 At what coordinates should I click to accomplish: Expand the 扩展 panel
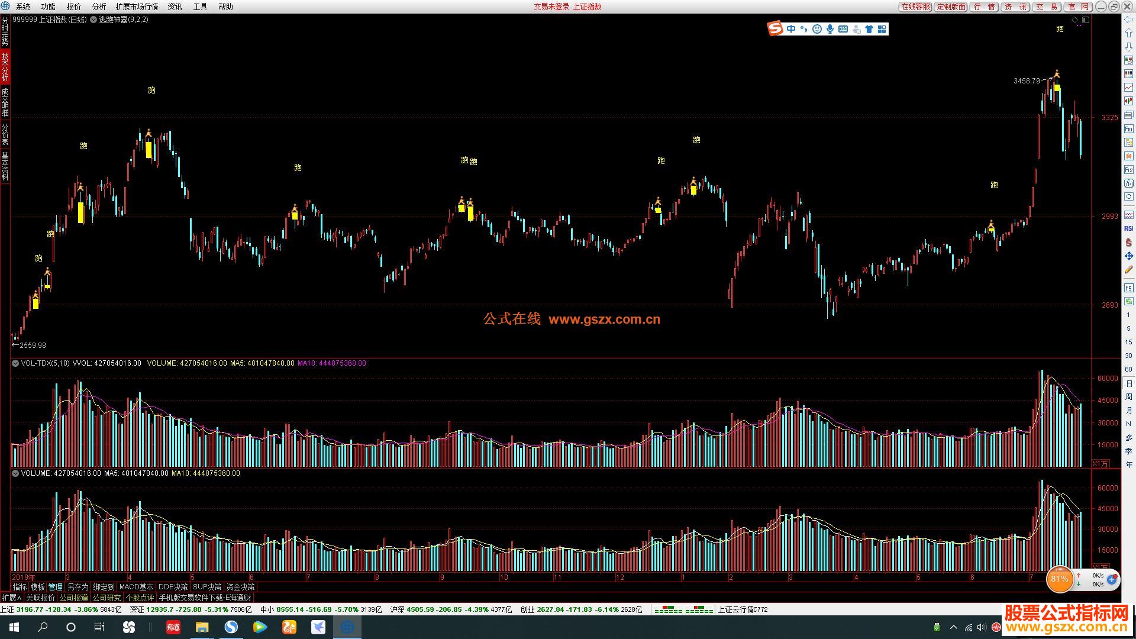[11, 598]
